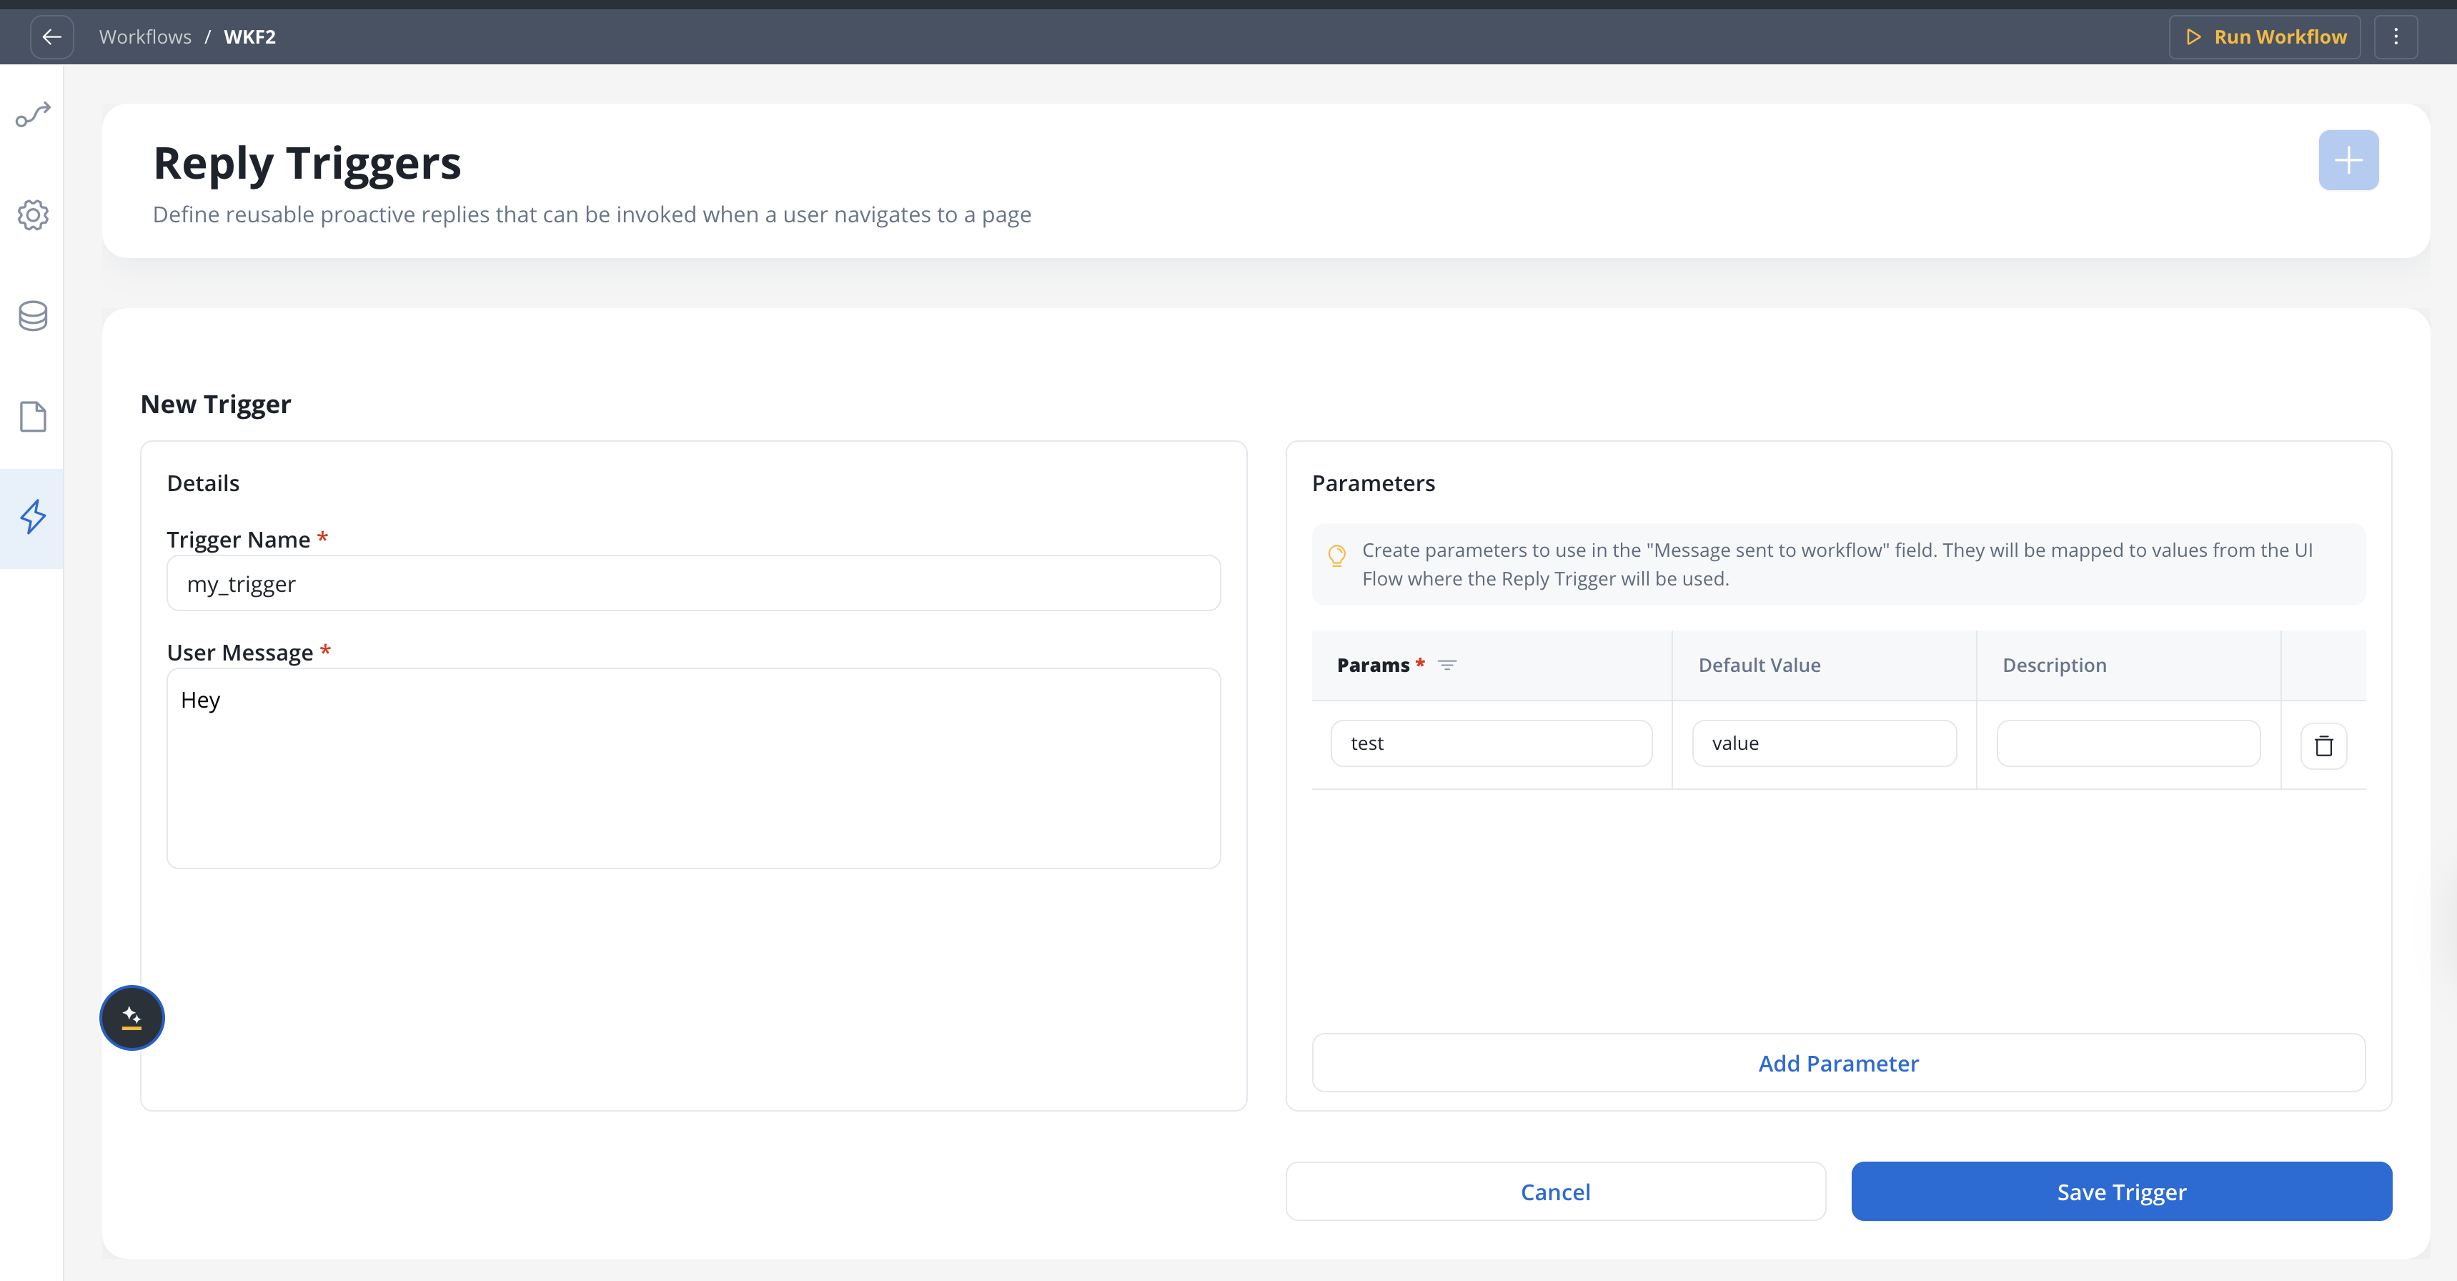This screenshot has height=1281, width=2457.
Task: Select the lightning bolt triggers icon
Action: click(x=32, y=517)
